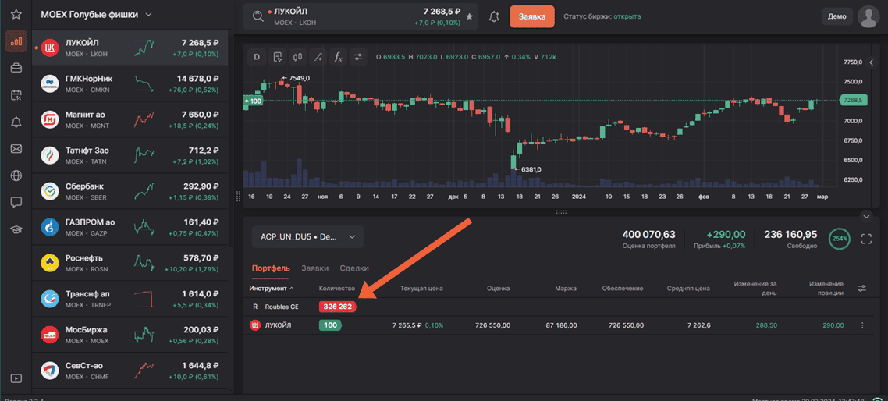
Task: Open the mail envelope icon in sidebar
Action: [x=16, y=149]
